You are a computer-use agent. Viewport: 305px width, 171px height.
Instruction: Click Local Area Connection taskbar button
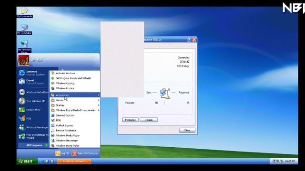pyautogui.click(x=74, y=161)
